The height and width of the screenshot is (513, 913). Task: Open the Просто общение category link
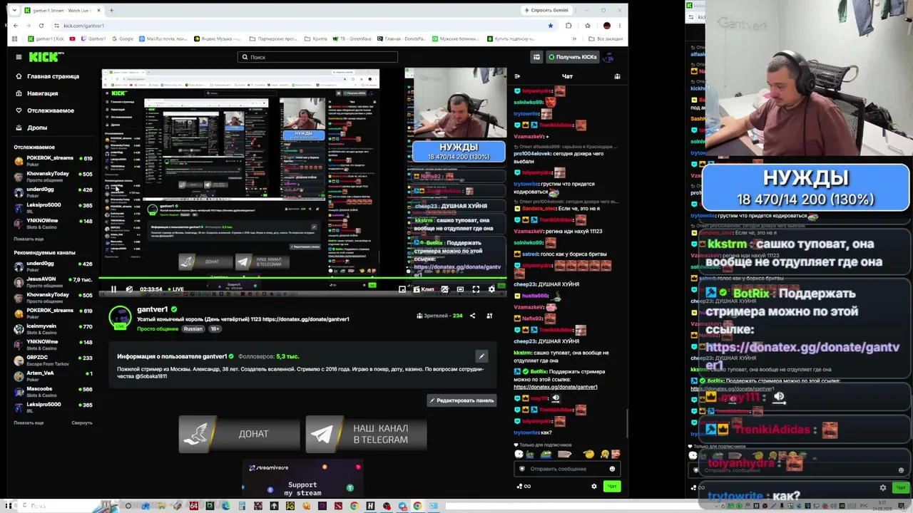click(158, 328)
